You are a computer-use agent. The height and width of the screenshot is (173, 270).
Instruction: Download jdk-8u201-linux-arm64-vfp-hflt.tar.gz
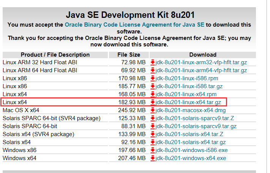tap(201, 70)
